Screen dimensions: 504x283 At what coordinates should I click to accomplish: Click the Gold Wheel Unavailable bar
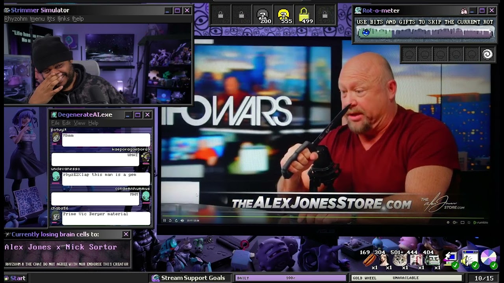coord(406,278)
